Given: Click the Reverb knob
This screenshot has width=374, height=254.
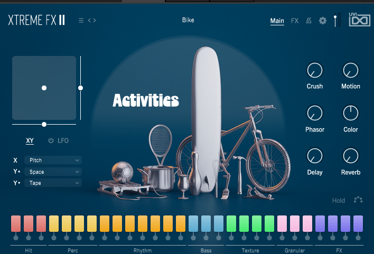Looking at the screenshot, I should [351, 156].
